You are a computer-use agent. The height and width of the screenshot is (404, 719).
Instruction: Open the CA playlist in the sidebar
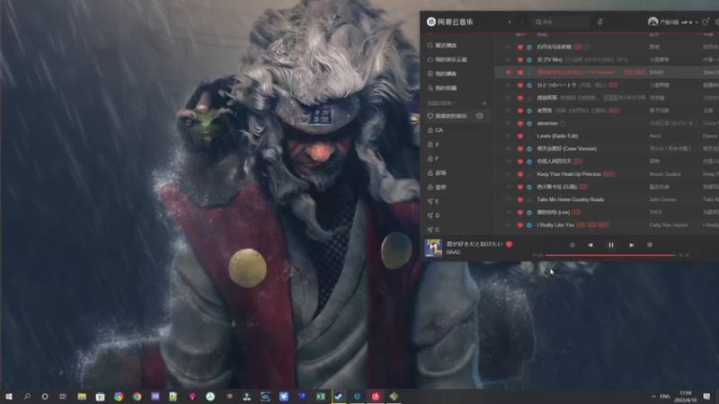click(x=435, y=130)
